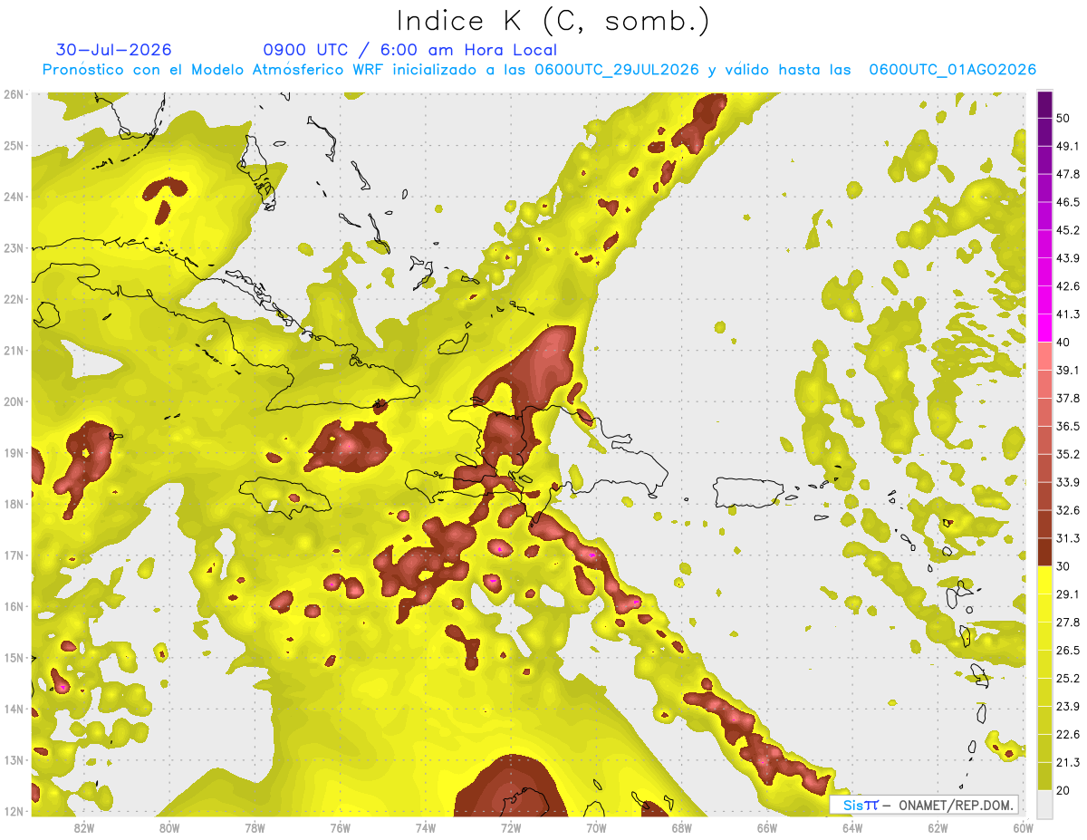Screen dimensions: 1087x840
Task: Click the grey colorbar segment below 20
Action: tap(1045, 803)
